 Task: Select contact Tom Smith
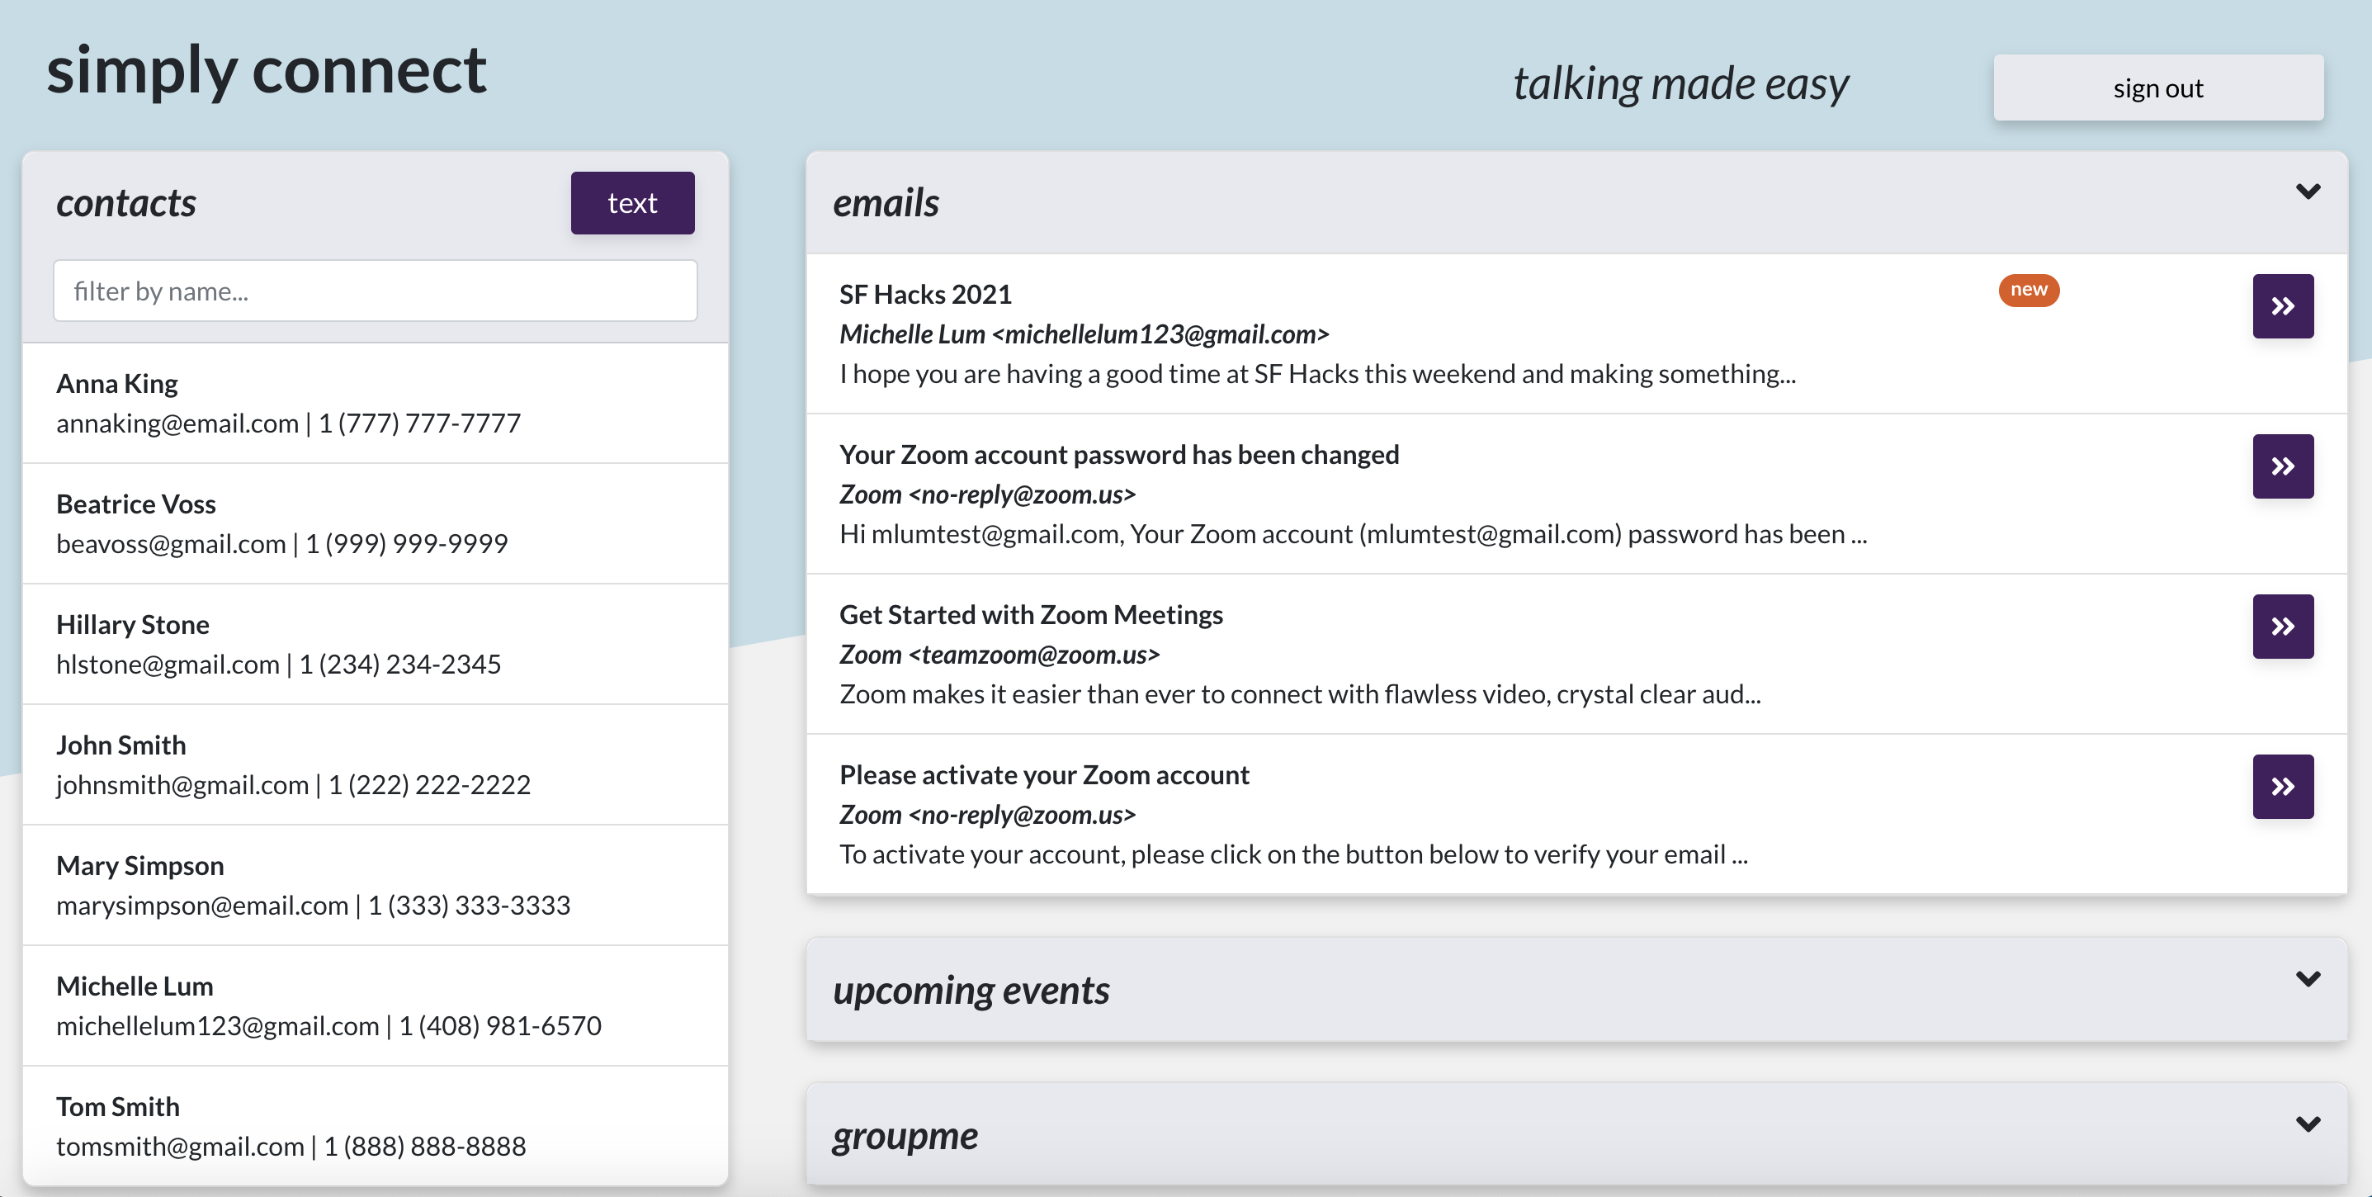(x=375, y=1125)
